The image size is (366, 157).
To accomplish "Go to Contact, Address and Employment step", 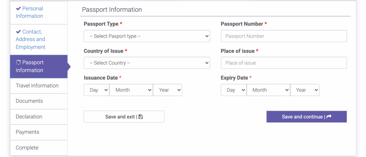I will point(39,39).
